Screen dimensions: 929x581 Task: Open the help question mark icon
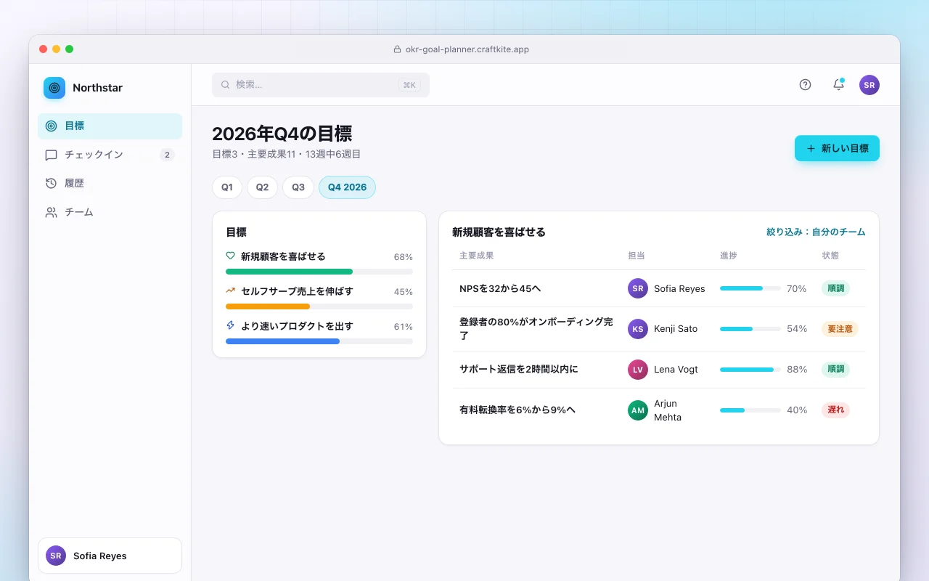coord(805,84)
